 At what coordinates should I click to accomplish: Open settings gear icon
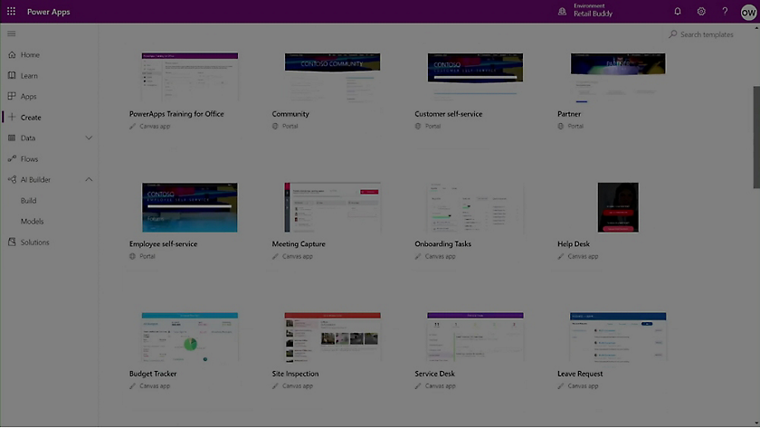[x=701, y=11]
